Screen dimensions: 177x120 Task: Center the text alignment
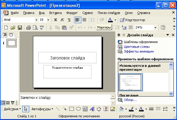click(84, 20)
